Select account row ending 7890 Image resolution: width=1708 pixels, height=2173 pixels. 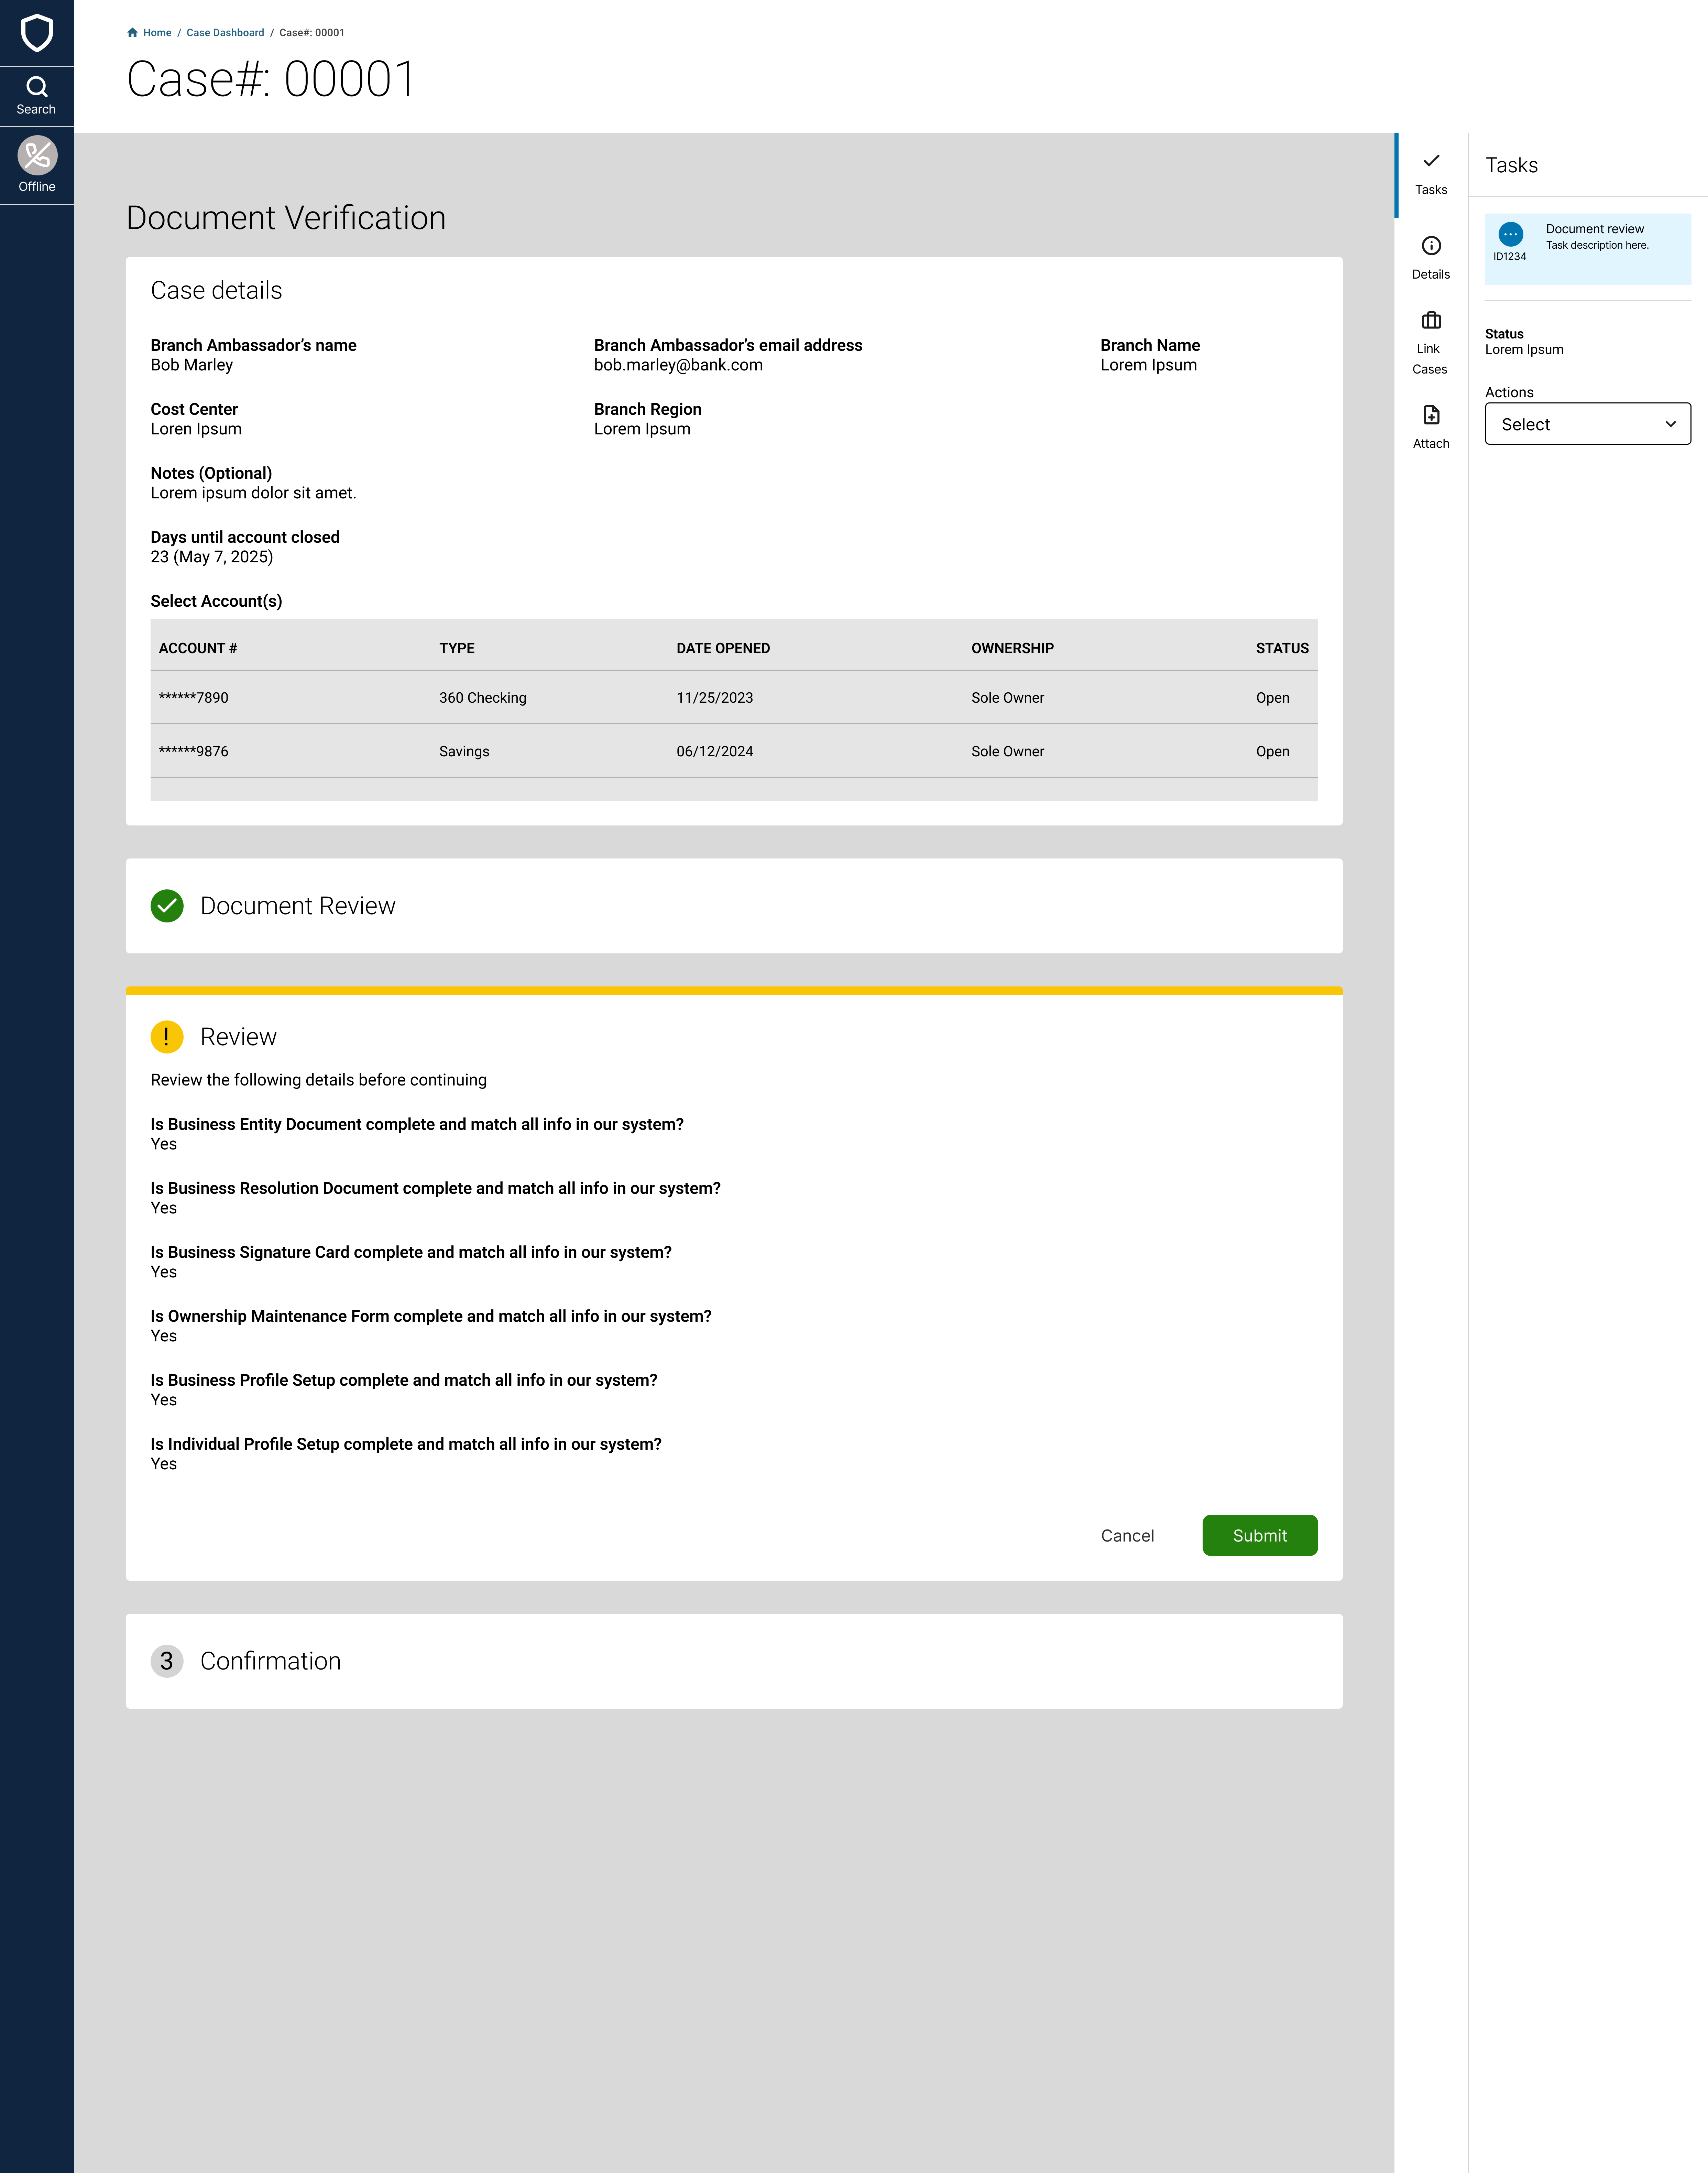click(x=194, y=697)
